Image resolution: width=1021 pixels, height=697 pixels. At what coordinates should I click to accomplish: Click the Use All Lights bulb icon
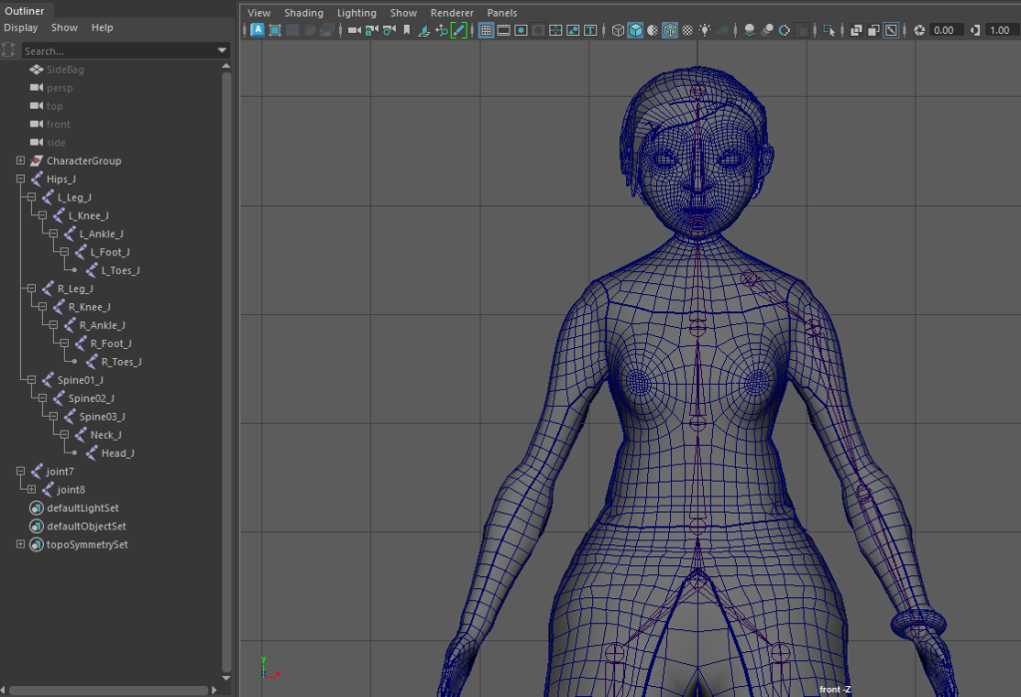(x=705, y=30)
